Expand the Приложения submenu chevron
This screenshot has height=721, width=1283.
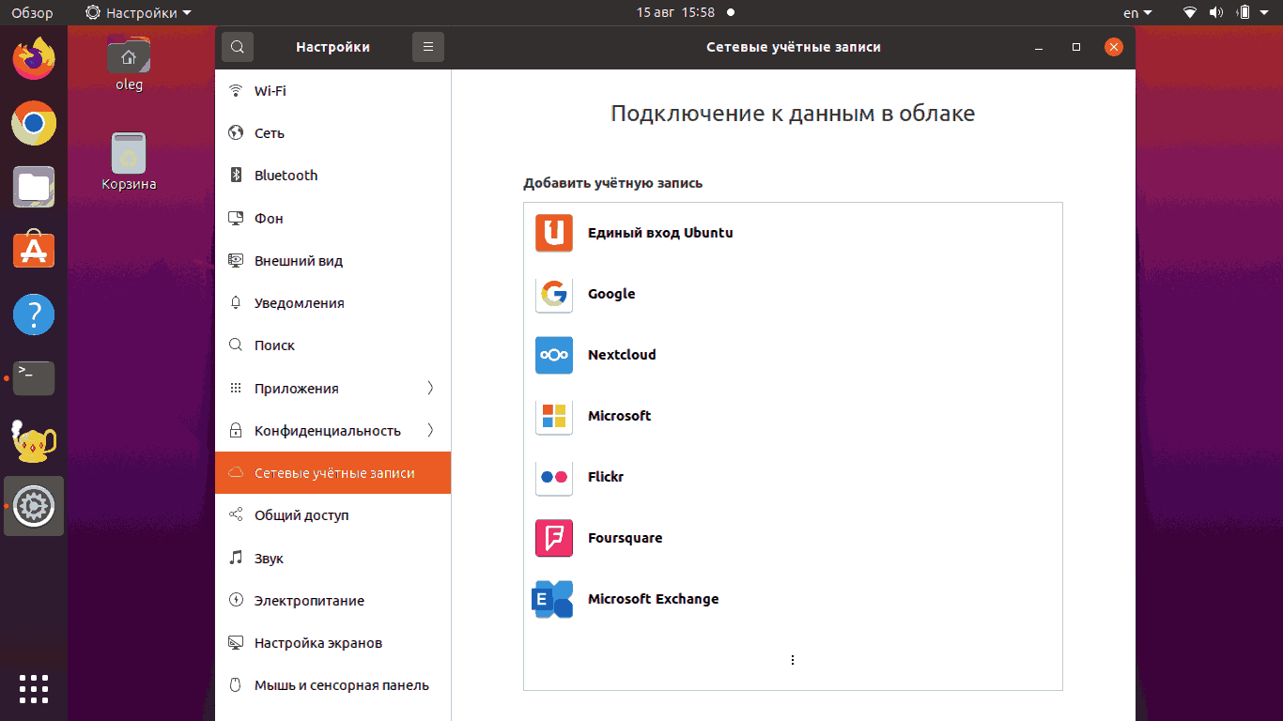pos(430,388)
